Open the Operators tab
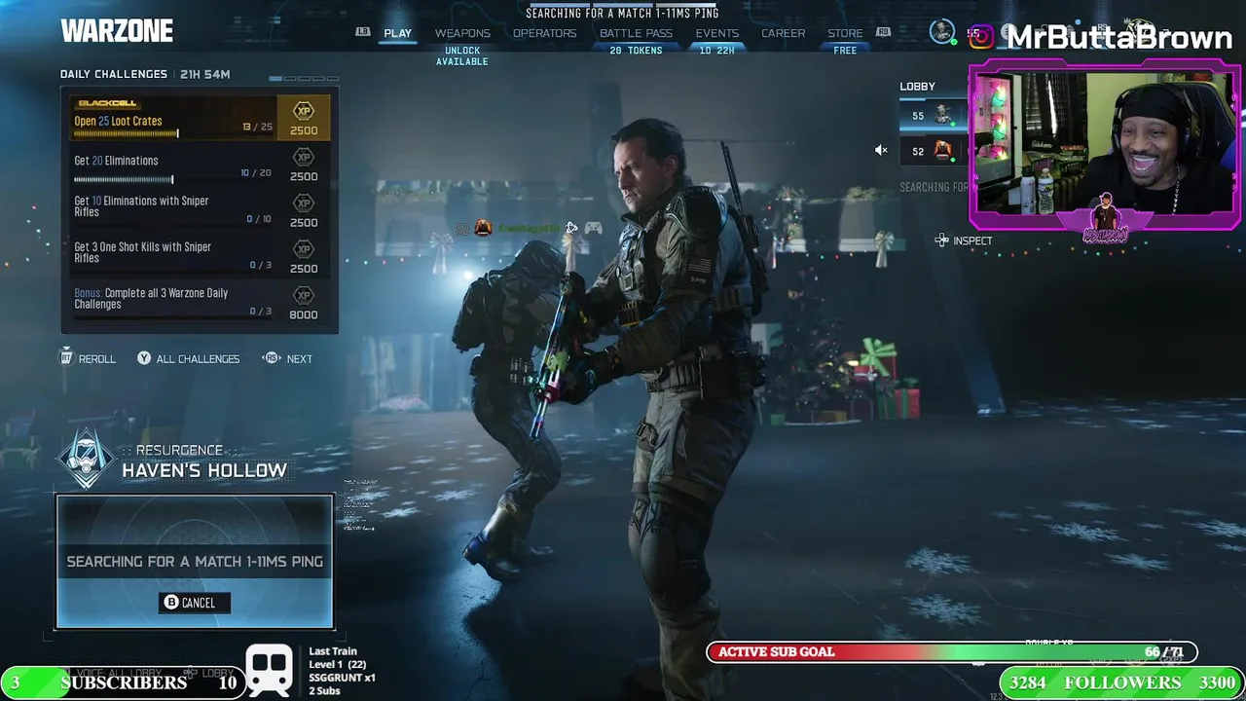1246x701 pixels. click(x=544, y=33)
